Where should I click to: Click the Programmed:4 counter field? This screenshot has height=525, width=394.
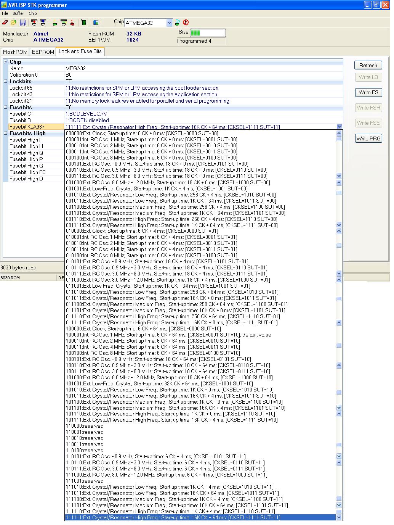[x=201, y=41]
